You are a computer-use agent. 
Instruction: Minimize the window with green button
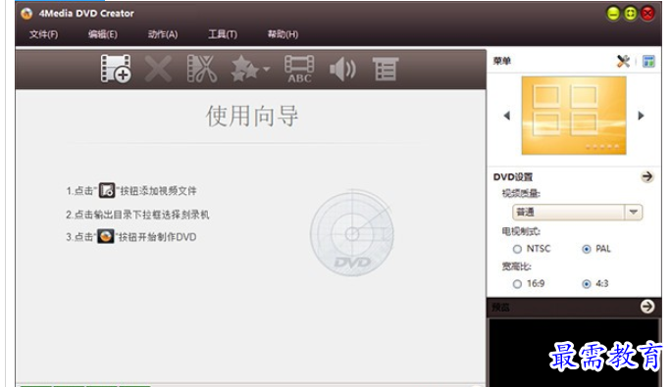click(613, 14)
